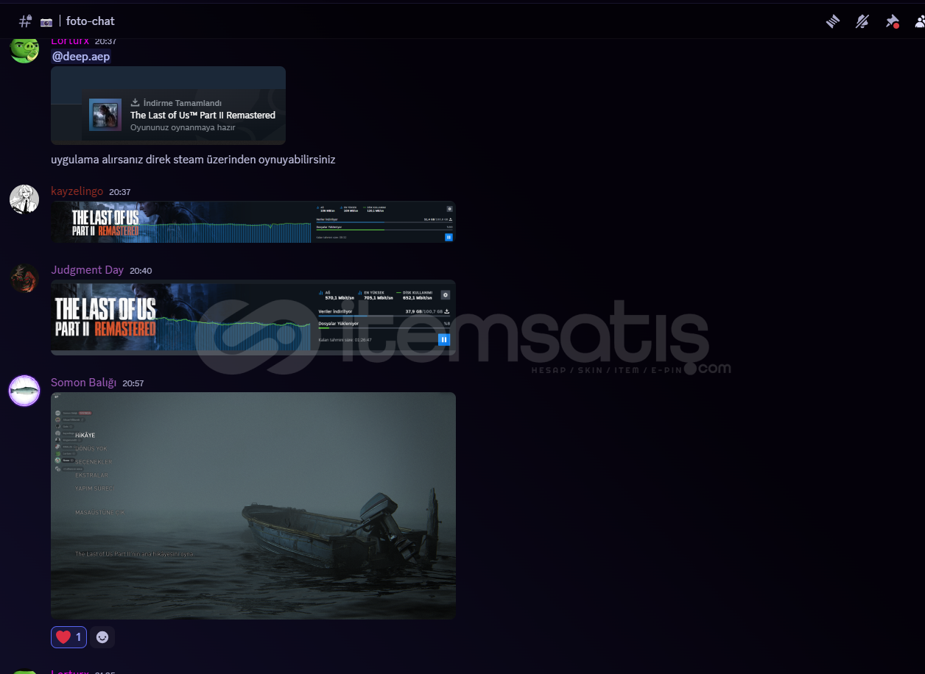Viewport: 925px width, 674px height.
Task: Toggle the member list icon
Action: coord(920,21)
